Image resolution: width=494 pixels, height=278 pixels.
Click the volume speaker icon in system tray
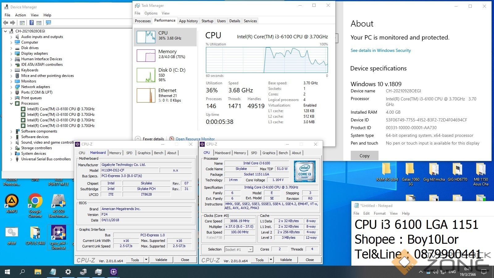click(435, 272)
